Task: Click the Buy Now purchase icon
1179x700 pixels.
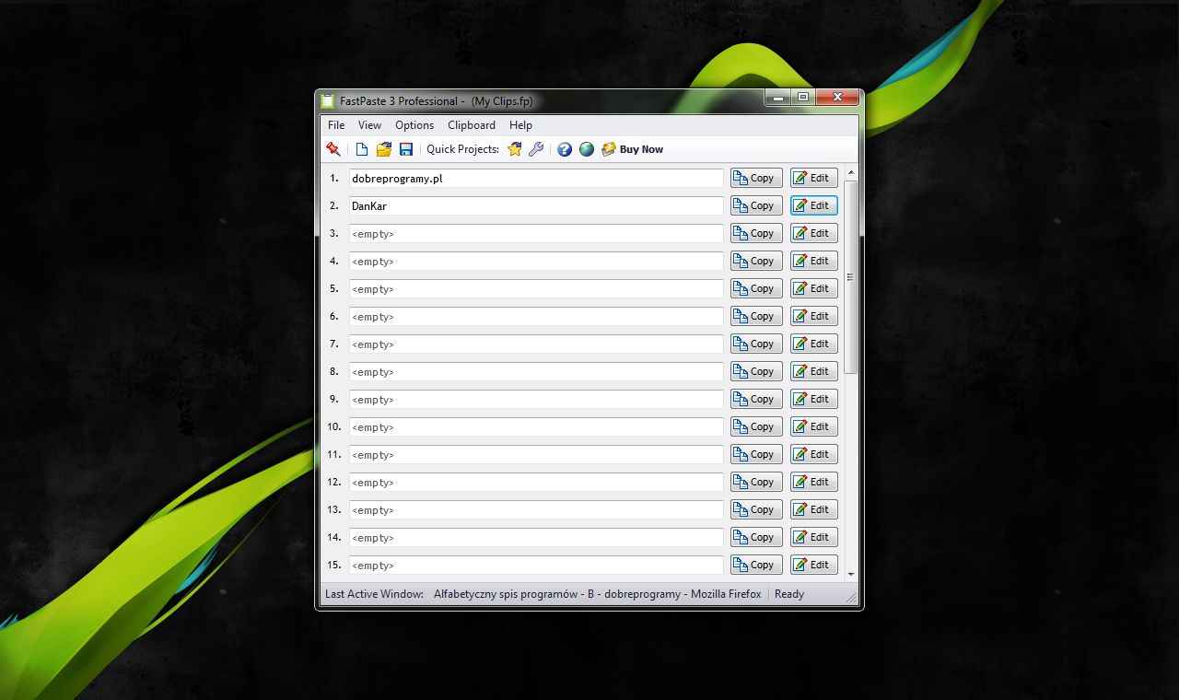Action: click(x=609, y=148)
